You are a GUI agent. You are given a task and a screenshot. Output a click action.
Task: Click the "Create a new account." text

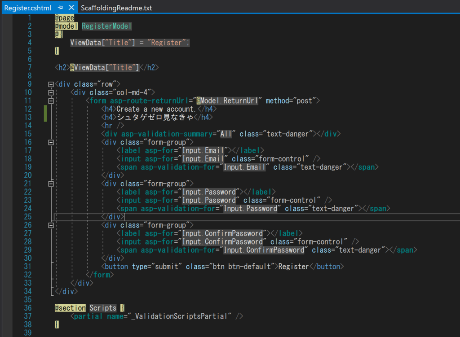pyautogui.click(x=156, y=109)
